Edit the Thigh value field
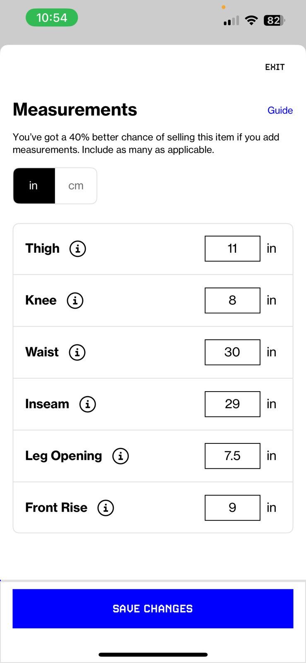The height and width of the screenshot is (663, 306). pyautogui.click(x=232, y=249)
